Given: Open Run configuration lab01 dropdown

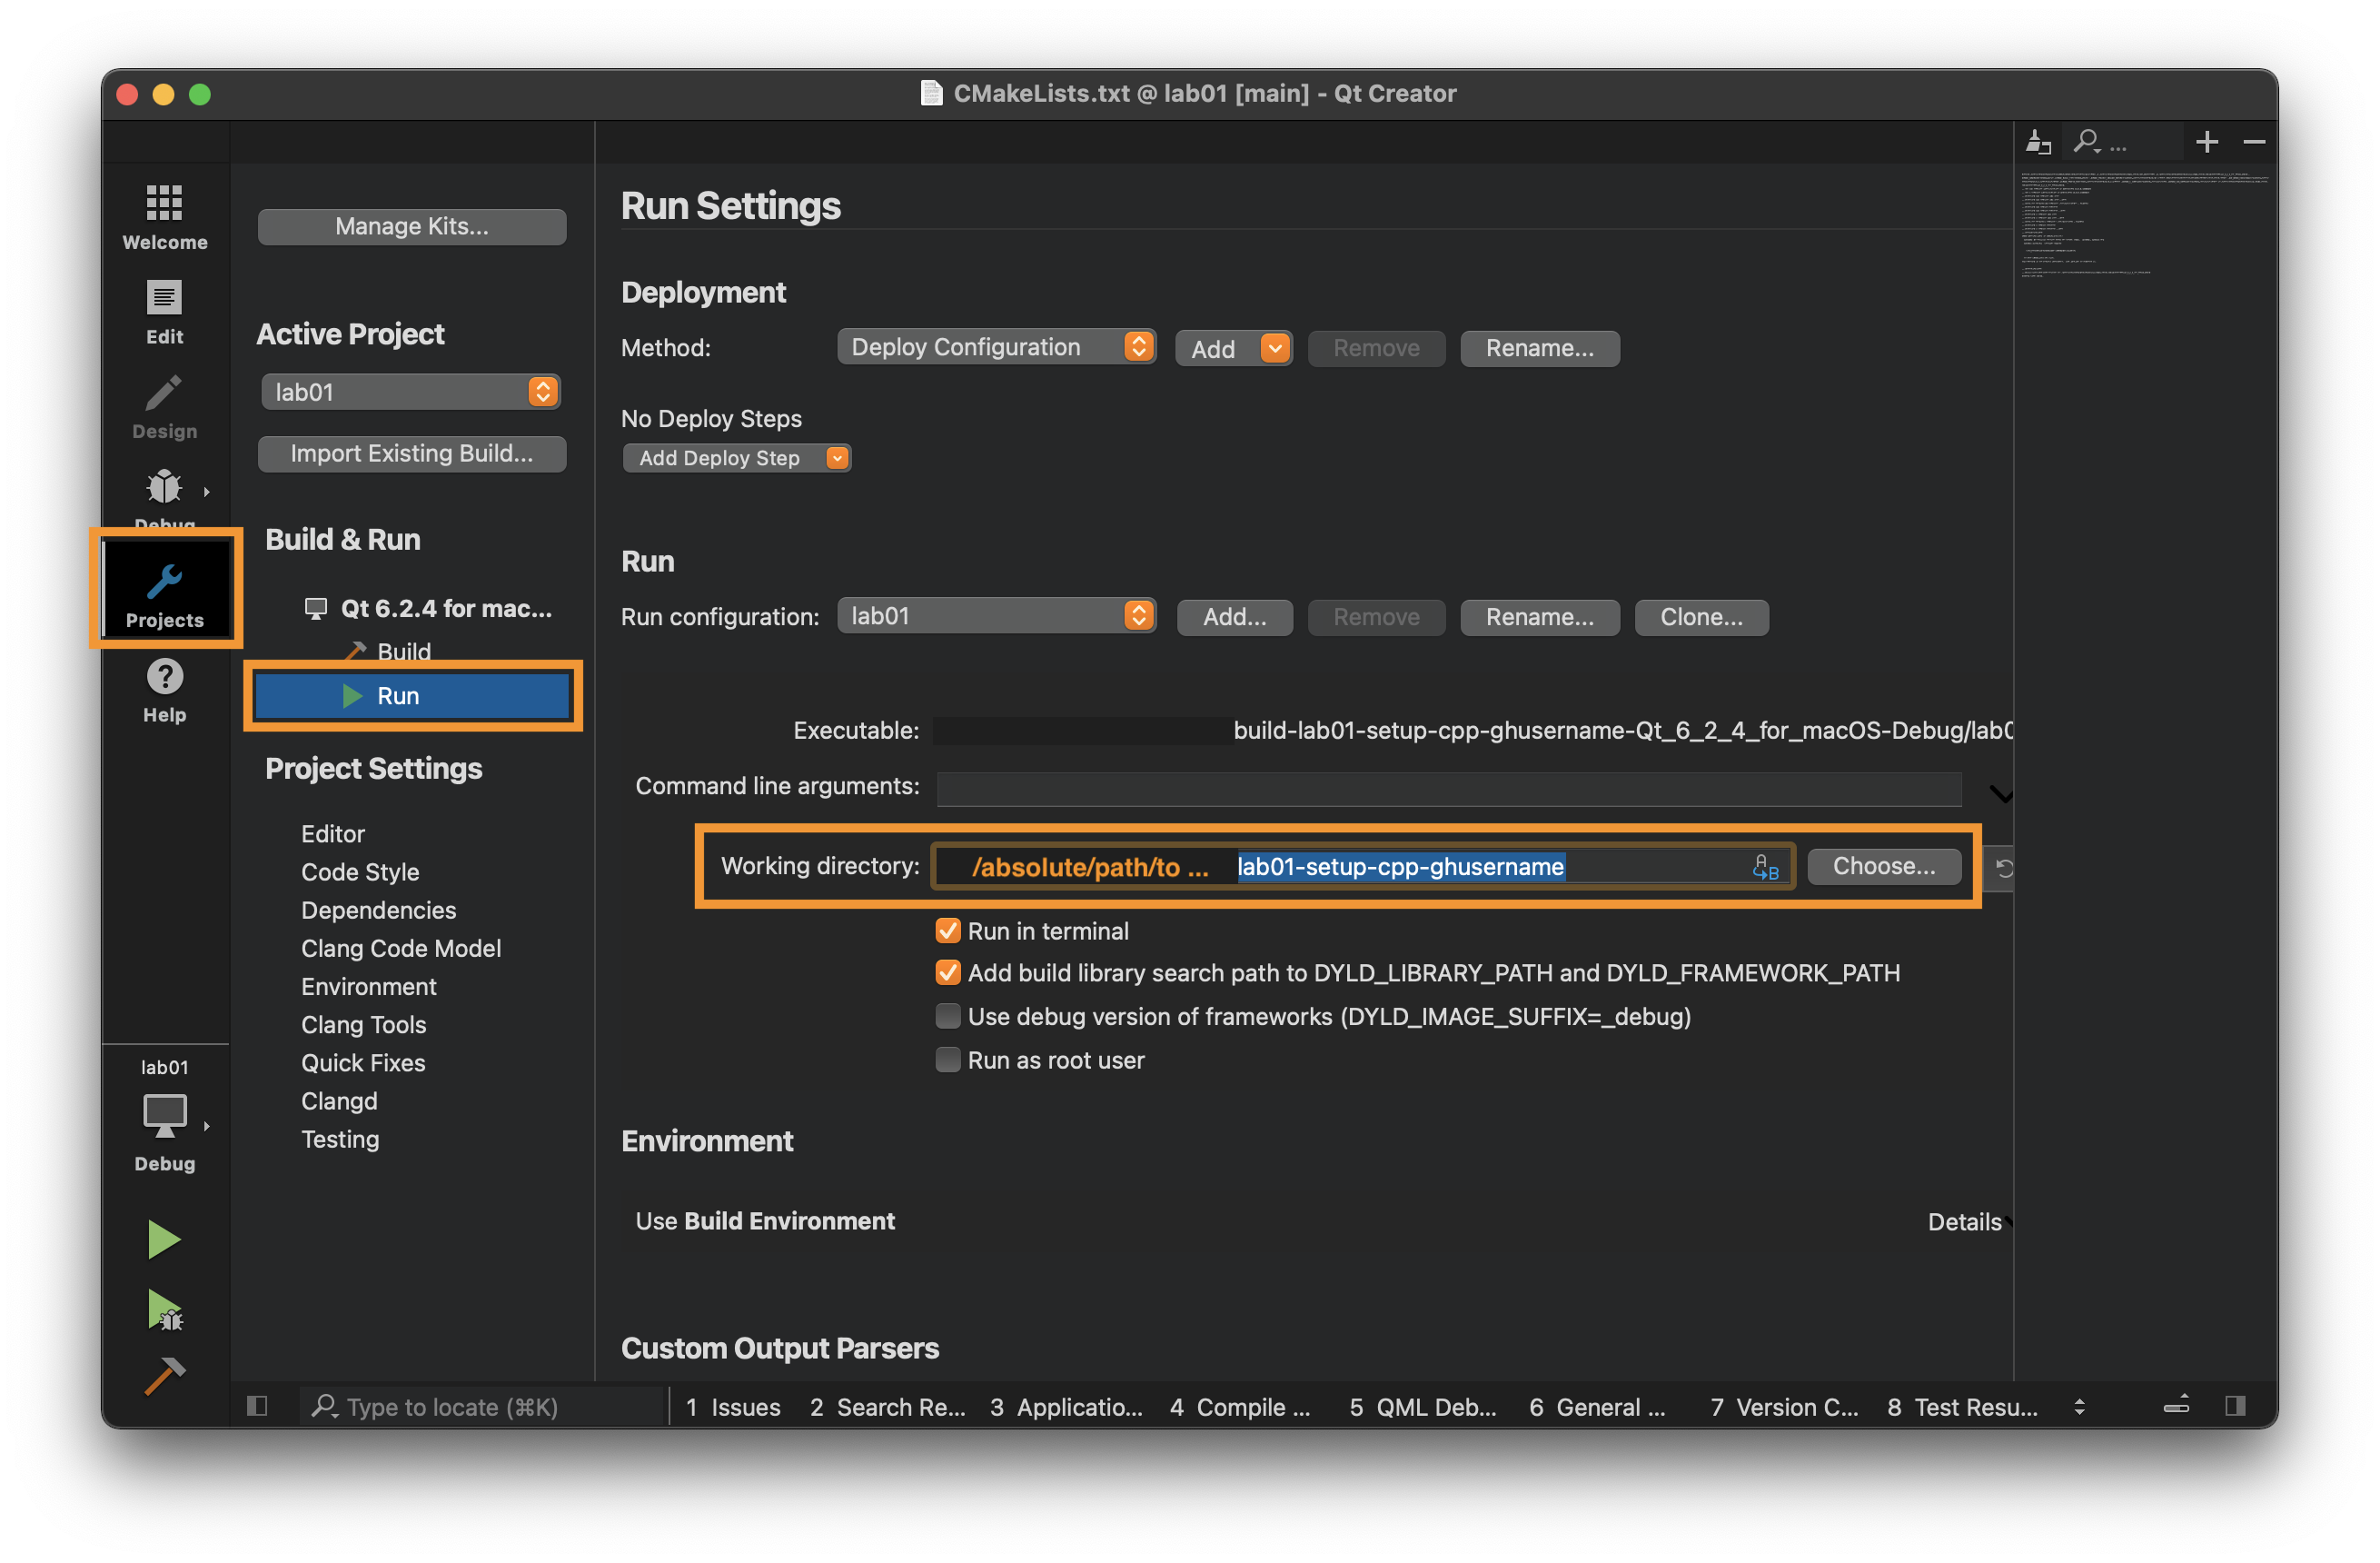Looking at the screenshot, I should pos(996,615).
